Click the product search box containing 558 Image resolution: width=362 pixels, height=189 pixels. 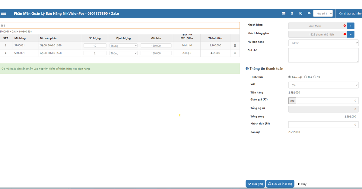tap(120, 26)
